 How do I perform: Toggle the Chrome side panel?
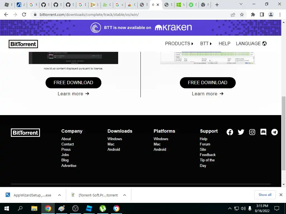click(262, 14)
